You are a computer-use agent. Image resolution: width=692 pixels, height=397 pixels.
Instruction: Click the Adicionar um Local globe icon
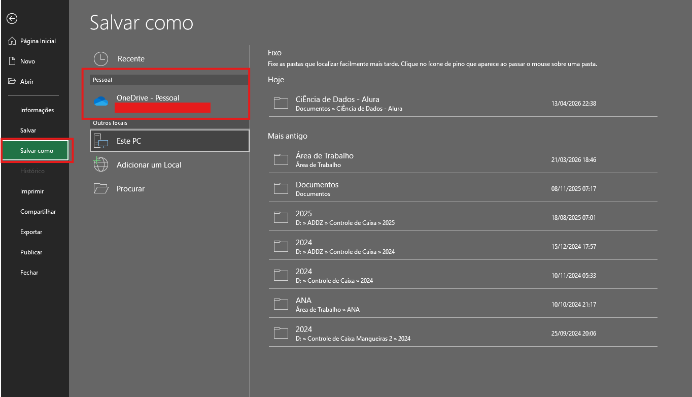pyautogui.click(x=101, y=164)
